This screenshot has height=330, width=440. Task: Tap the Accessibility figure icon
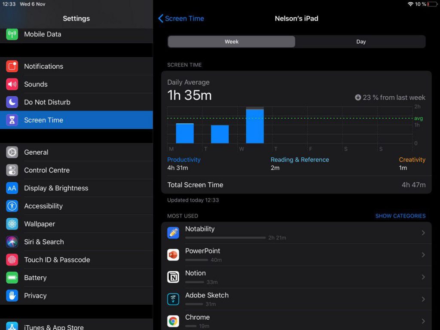[x=12, y=206]
